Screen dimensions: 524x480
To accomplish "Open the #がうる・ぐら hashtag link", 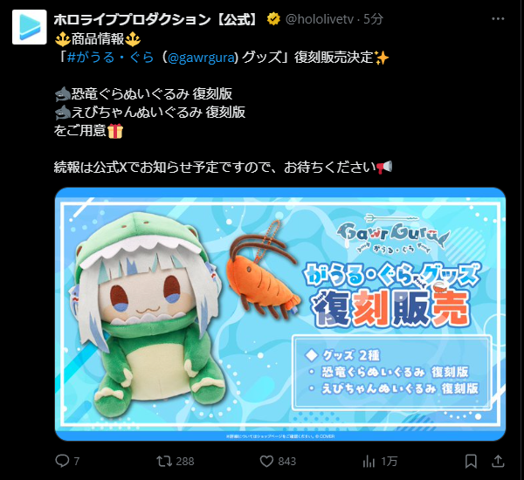I will pos(110,58).
